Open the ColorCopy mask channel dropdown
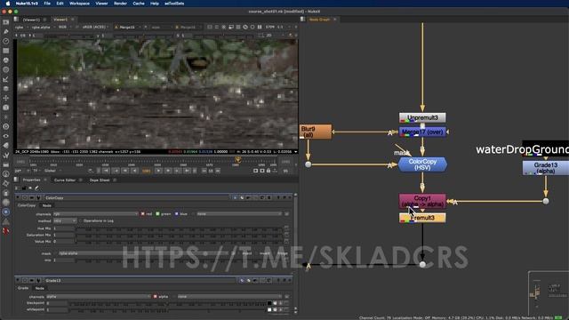Image resolution: width=569 pixels, height=320 pixels. point(145,253)
